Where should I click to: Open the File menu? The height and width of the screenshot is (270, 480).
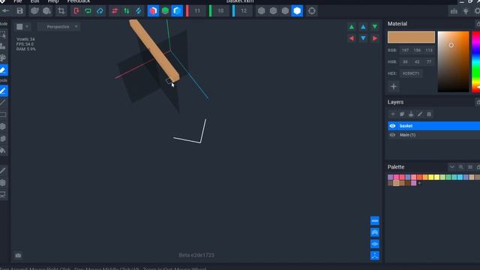[x=18, y=1]
